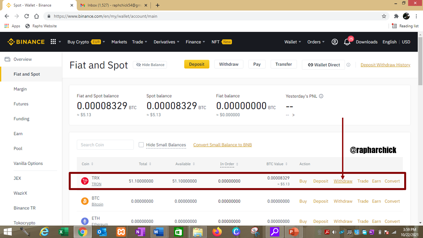Image resolution: width=423 pixels, height=238 pixels.
Task: Click Convert in the TRX row
Action: point(392,181)
